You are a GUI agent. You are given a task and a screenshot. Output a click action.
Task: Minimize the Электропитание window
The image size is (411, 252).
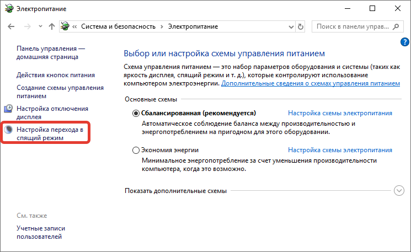[x=348, y=8]
